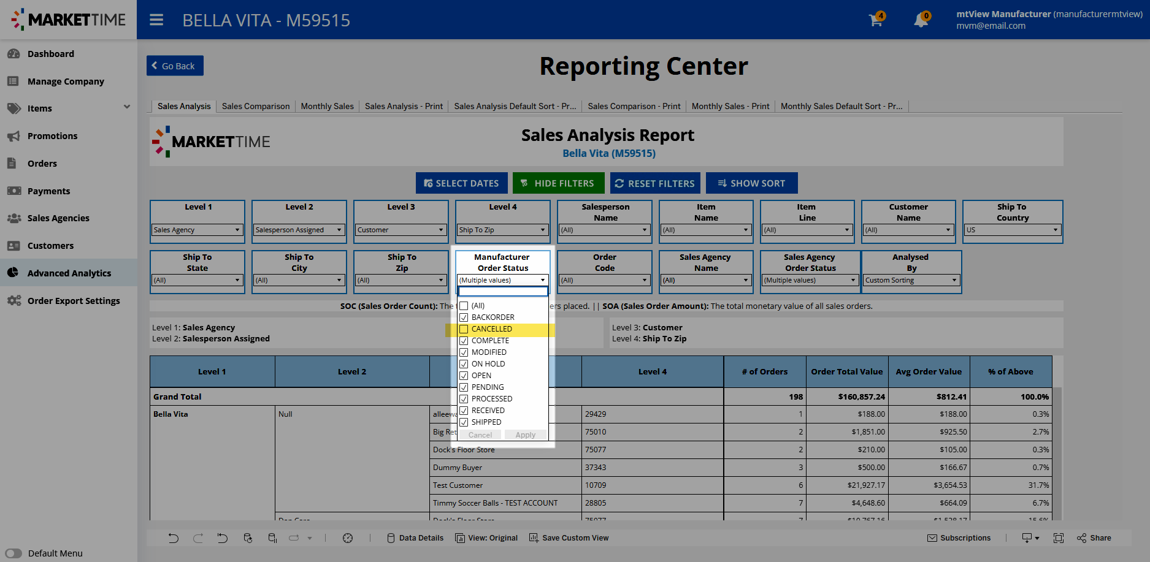Click the Payments money icon
1150x562 pixels.
click(13, 191)
